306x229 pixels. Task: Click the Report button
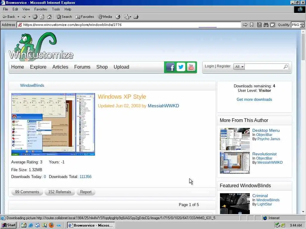pyautogui.click(x=86, y=192)
